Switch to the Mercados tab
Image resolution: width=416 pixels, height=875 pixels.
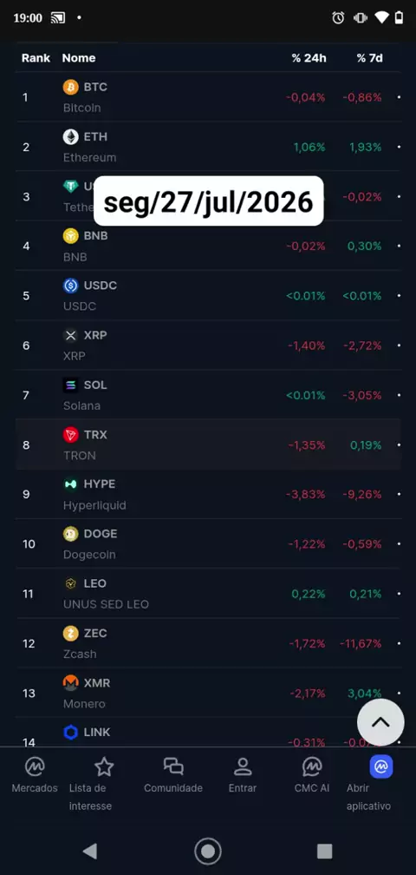[x=35, y=776]
